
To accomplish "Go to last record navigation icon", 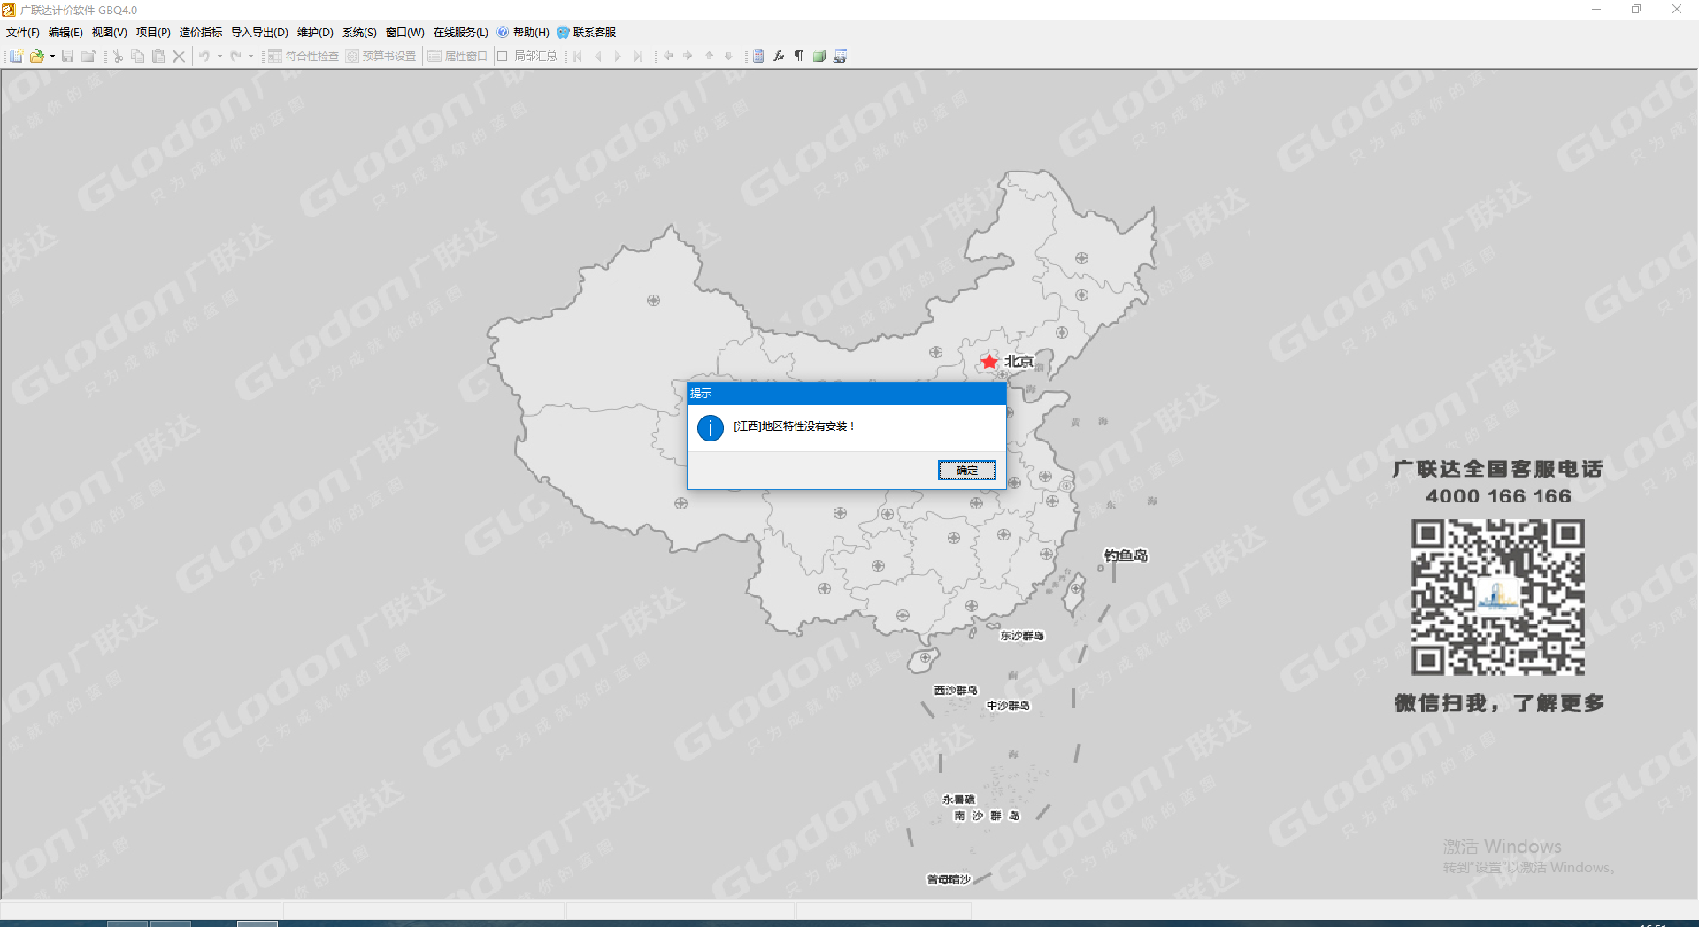I will pos(638,56).
